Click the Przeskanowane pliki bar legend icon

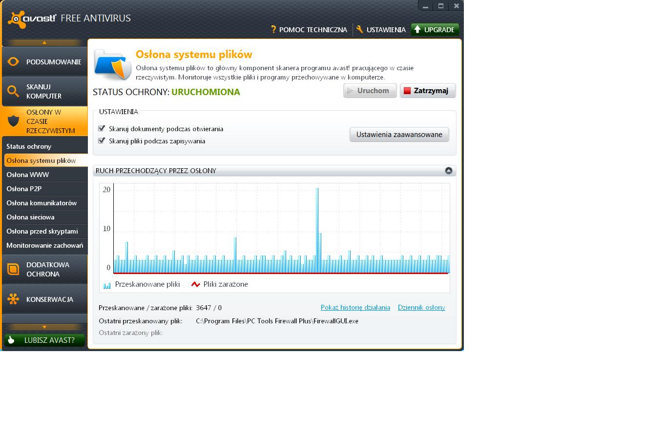(107, 285)
